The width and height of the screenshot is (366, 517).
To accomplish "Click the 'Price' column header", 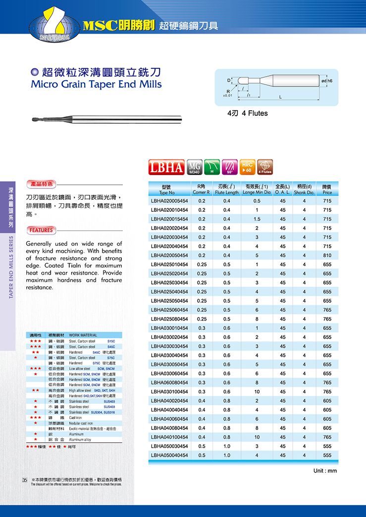I will pos(327,192).
